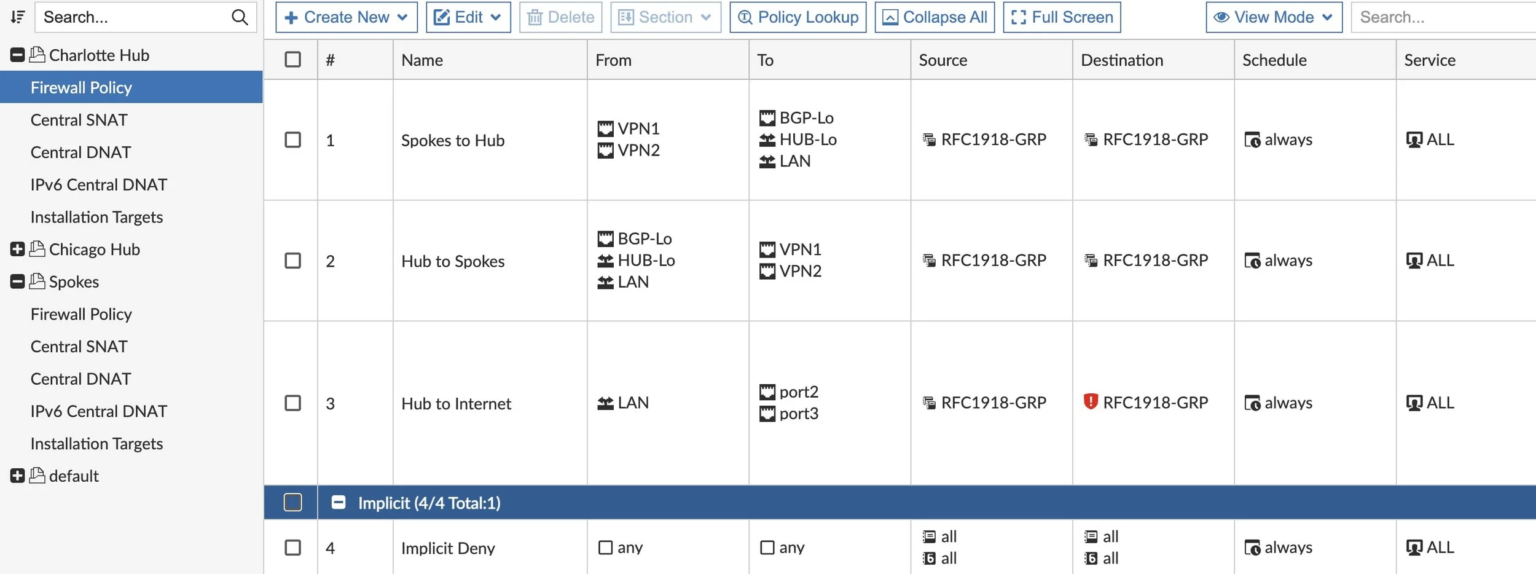Click the VPN1 interface icon in Spokes to Hub row
Viewport: 1536px width, 574px height.
605,128
